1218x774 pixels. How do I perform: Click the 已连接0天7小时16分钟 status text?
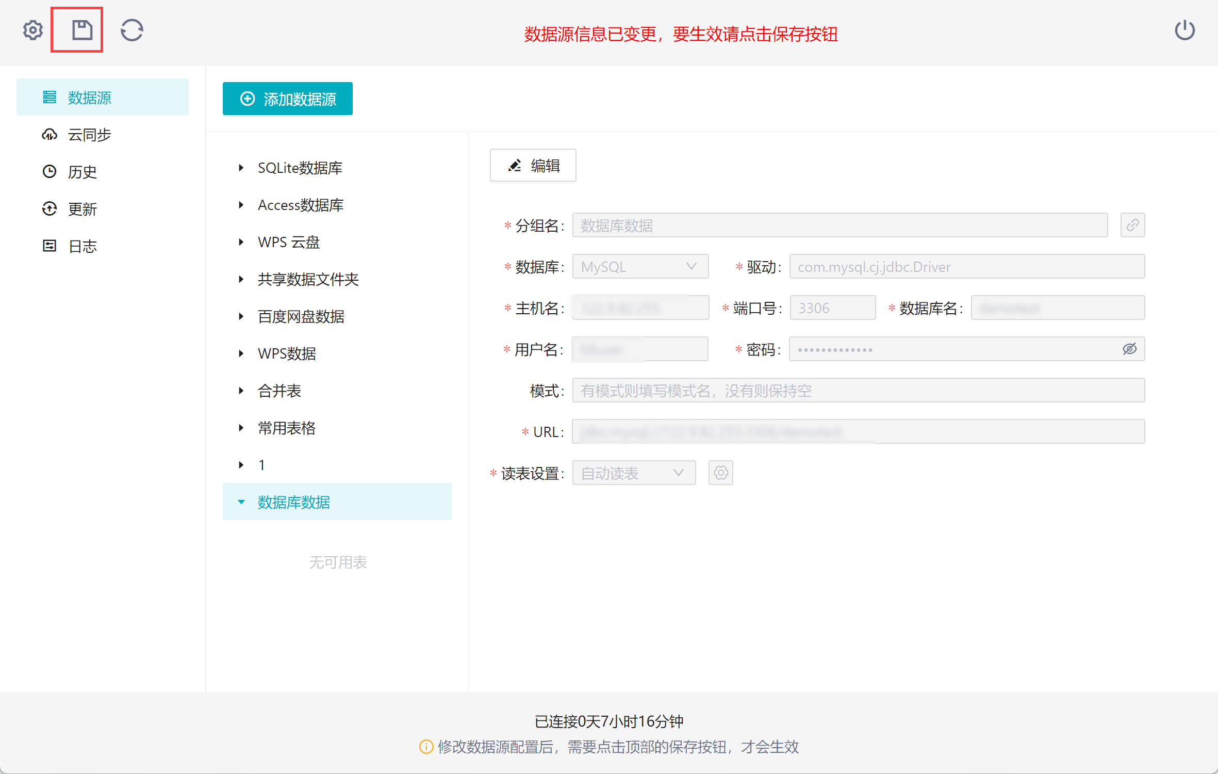pyautogui.click(x=609, y=721)
